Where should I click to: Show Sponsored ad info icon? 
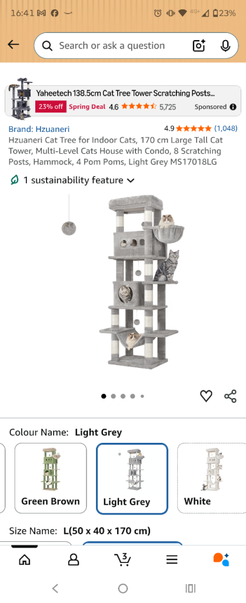coord(233,107)
